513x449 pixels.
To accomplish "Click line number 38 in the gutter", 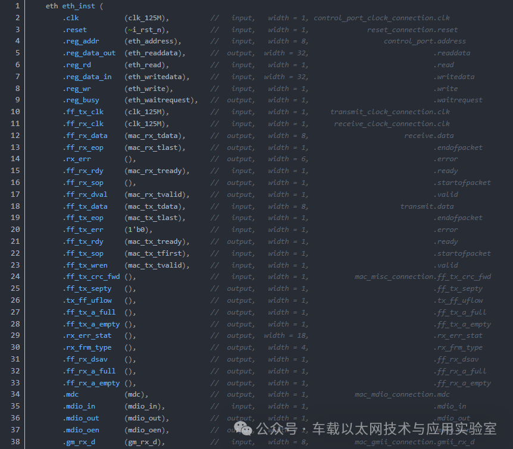I will click(15, 442).
